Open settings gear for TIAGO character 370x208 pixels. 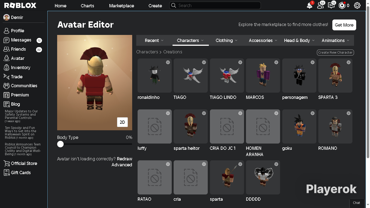coord(204,62)
